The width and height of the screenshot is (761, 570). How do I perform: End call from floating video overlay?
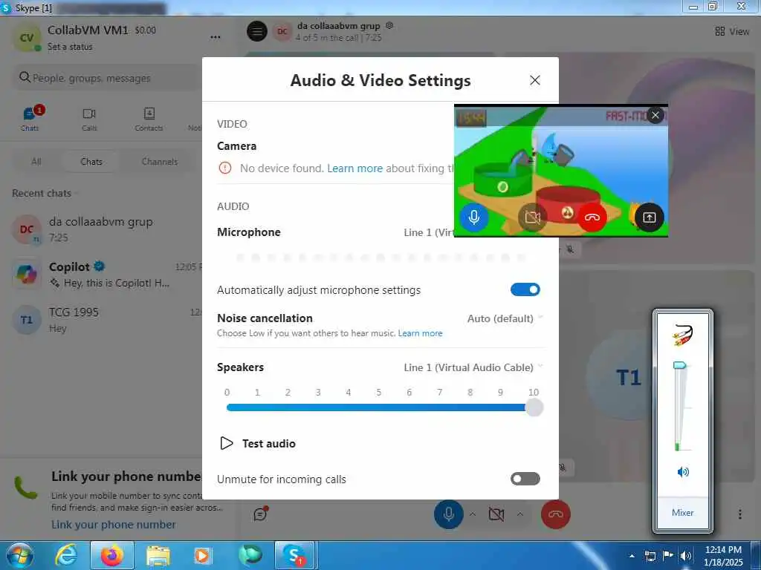pos(592,217)
